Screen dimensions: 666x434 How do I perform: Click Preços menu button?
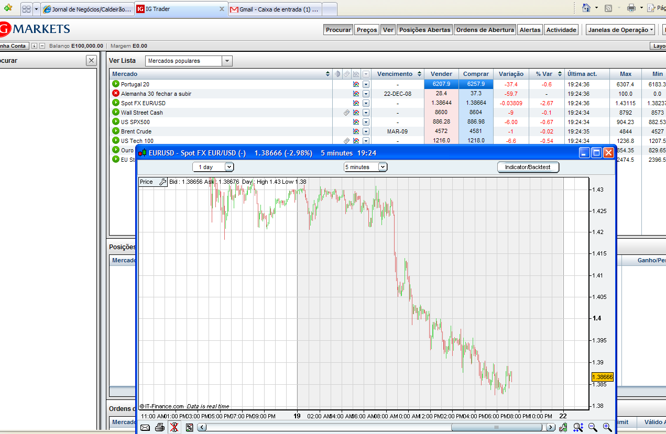point(367,30)
